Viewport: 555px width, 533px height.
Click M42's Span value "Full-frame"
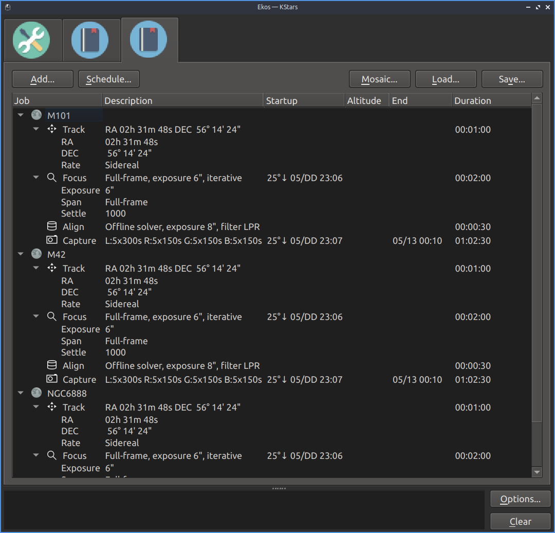126,341
